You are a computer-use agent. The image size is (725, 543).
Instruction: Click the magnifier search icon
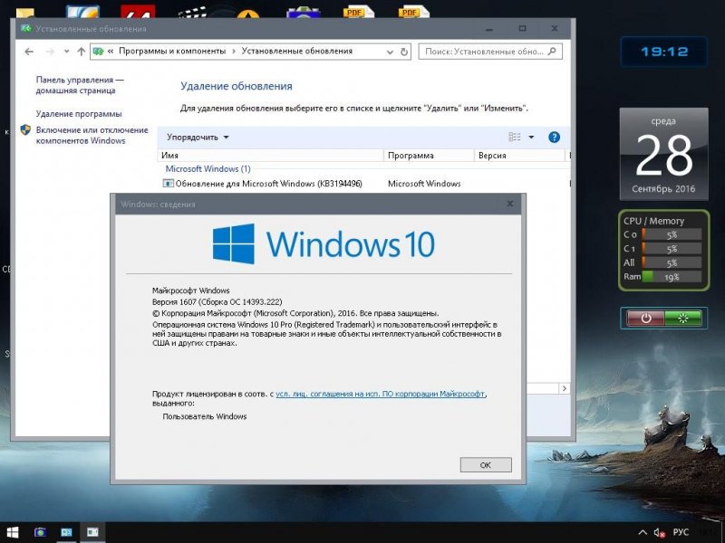click(x=552, y=52)
